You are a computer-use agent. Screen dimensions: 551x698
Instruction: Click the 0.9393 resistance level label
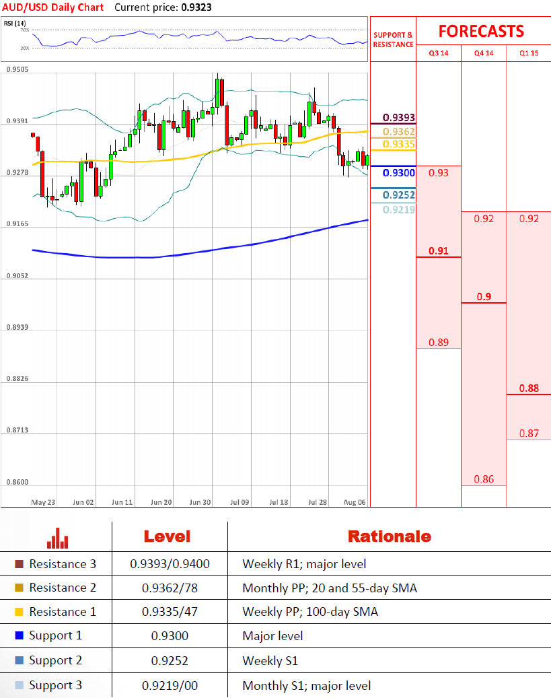pyautogui.click(x=399, y=118)
